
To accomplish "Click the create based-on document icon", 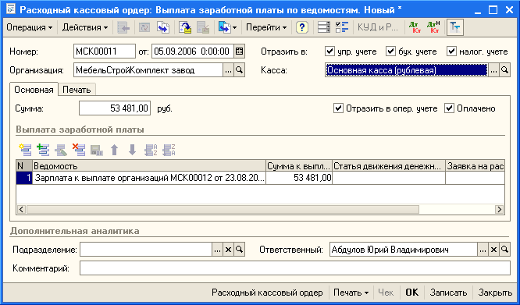I will [x=224, y=28].
